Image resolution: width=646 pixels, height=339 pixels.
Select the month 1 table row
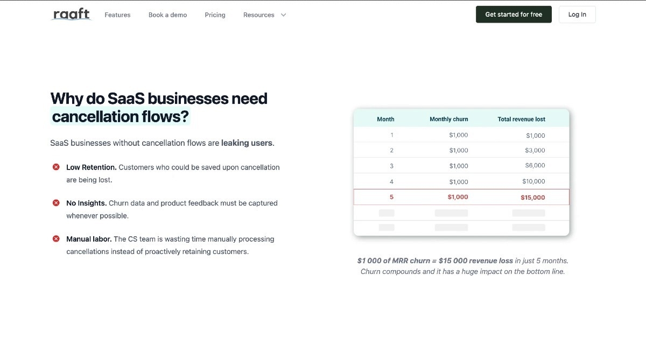coord(461,135)
